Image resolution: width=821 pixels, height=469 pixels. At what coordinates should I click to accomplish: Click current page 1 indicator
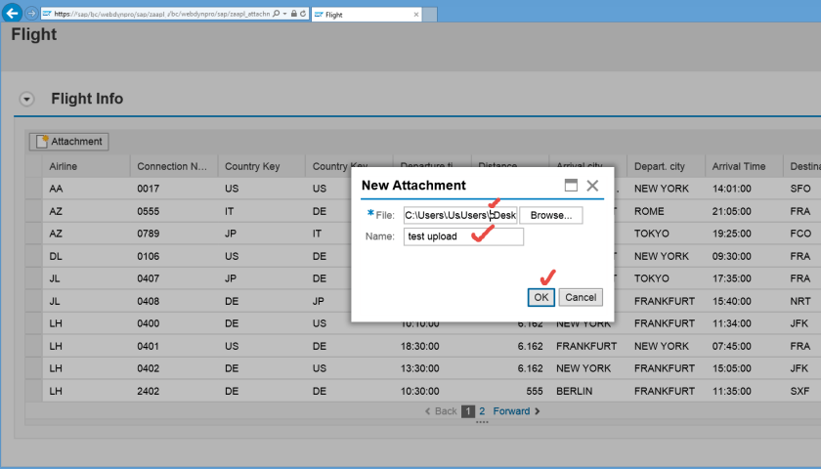tap(468, 411)
